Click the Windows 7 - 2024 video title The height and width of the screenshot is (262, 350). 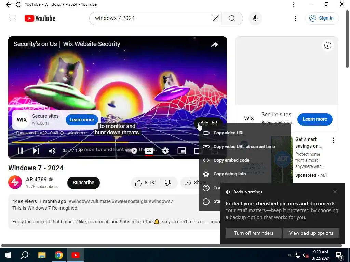[36, 168]
